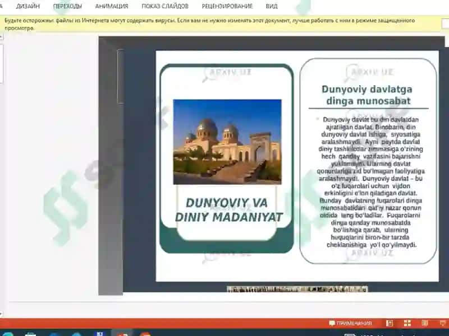Click body line 'erkinligini e'lon qiladigan davlat.'

pyautogui.click(x=370, y=193)
